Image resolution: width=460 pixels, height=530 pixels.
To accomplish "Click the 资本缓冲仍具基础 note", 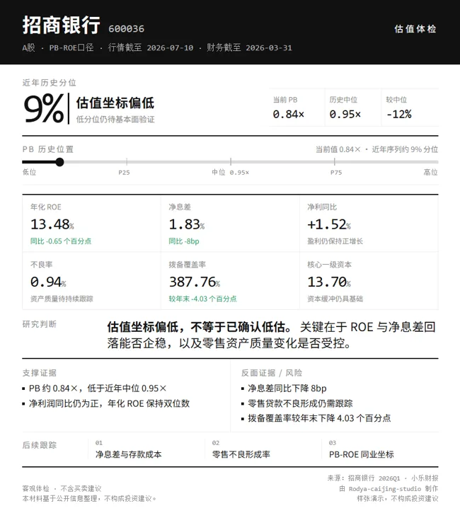I will (x=335, y=299).
